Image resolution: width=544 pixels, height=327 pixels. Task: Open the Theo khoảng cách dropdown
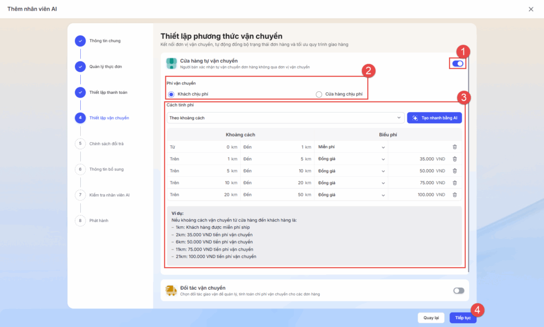[285, 118]
